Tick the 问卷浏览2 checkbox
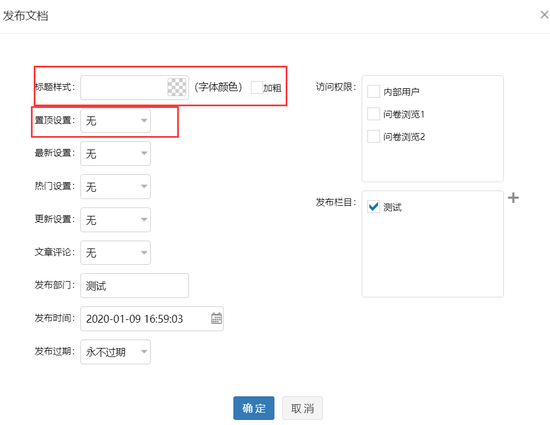 373,137
